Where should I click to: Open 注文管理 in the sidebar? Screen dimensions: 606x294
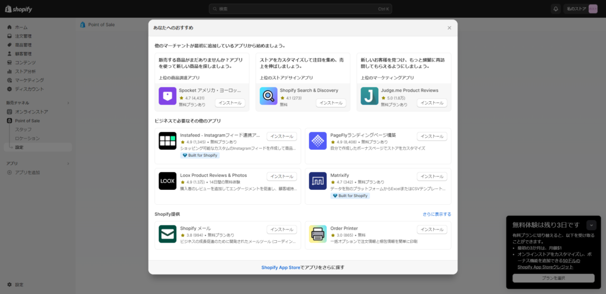pos(38,36)
